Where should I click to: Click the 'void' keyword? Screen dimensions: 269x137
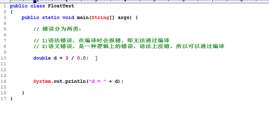click(68, 18)
